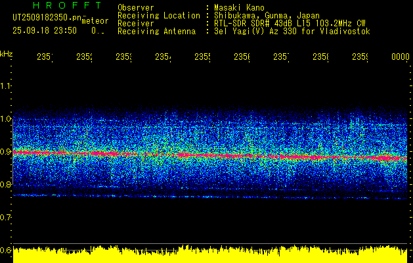Click the magenta carrier signal line
The width and height of the screenshot is (413, 263).
(x=210, y=155)
